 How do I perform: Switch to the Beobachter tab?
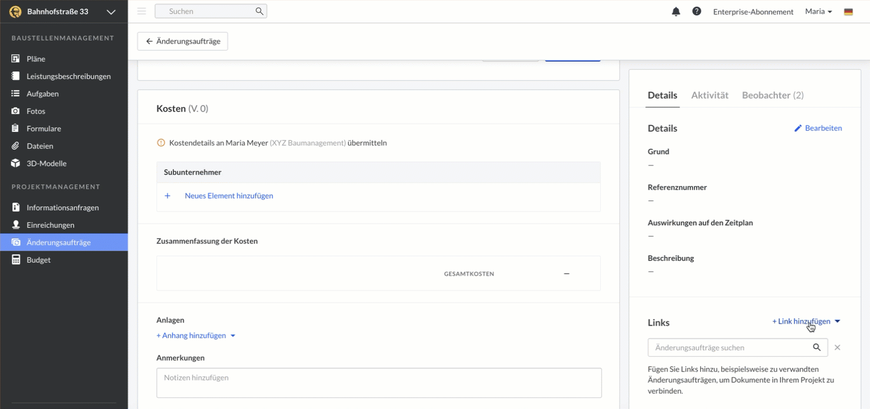click(772, 95)
